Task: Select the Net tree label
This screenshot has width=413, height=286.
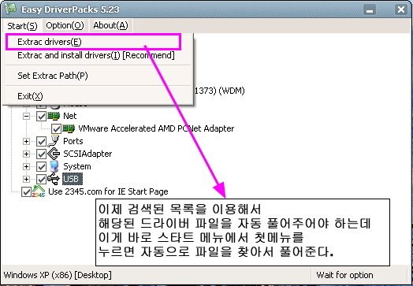Action: (70, 116)
